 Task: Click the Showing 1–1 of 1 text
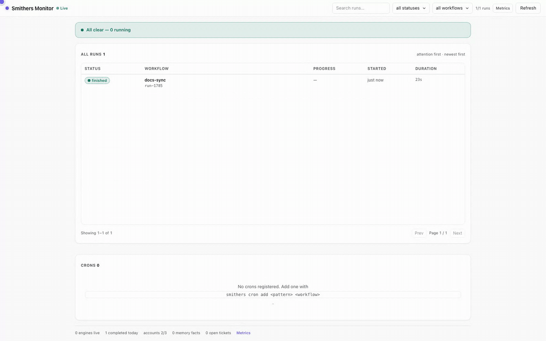pyautogui.click(x=96, y=233)
